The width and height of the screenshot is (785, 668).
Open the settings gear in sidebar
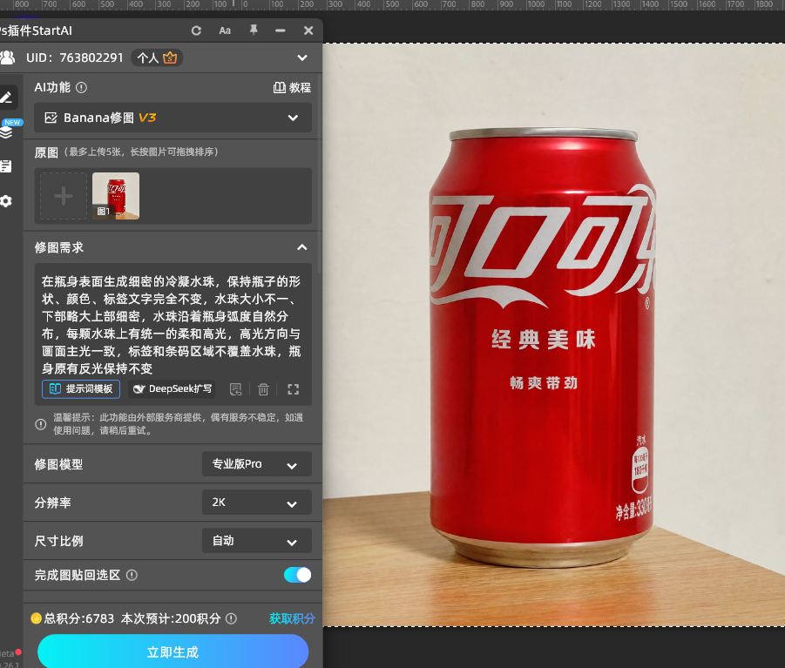click(6, 201)
